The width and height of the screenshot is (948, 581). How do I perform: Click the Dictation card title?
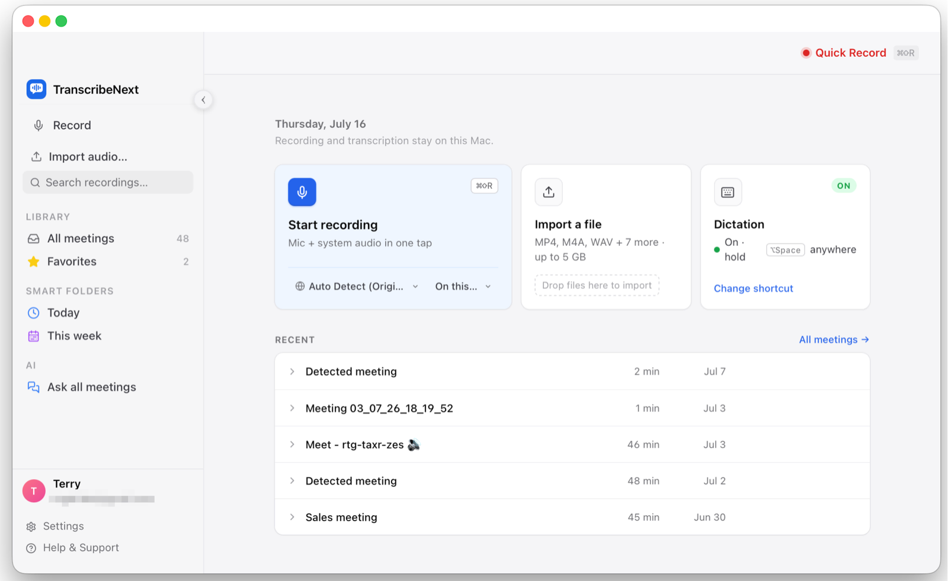click(739, 224)
